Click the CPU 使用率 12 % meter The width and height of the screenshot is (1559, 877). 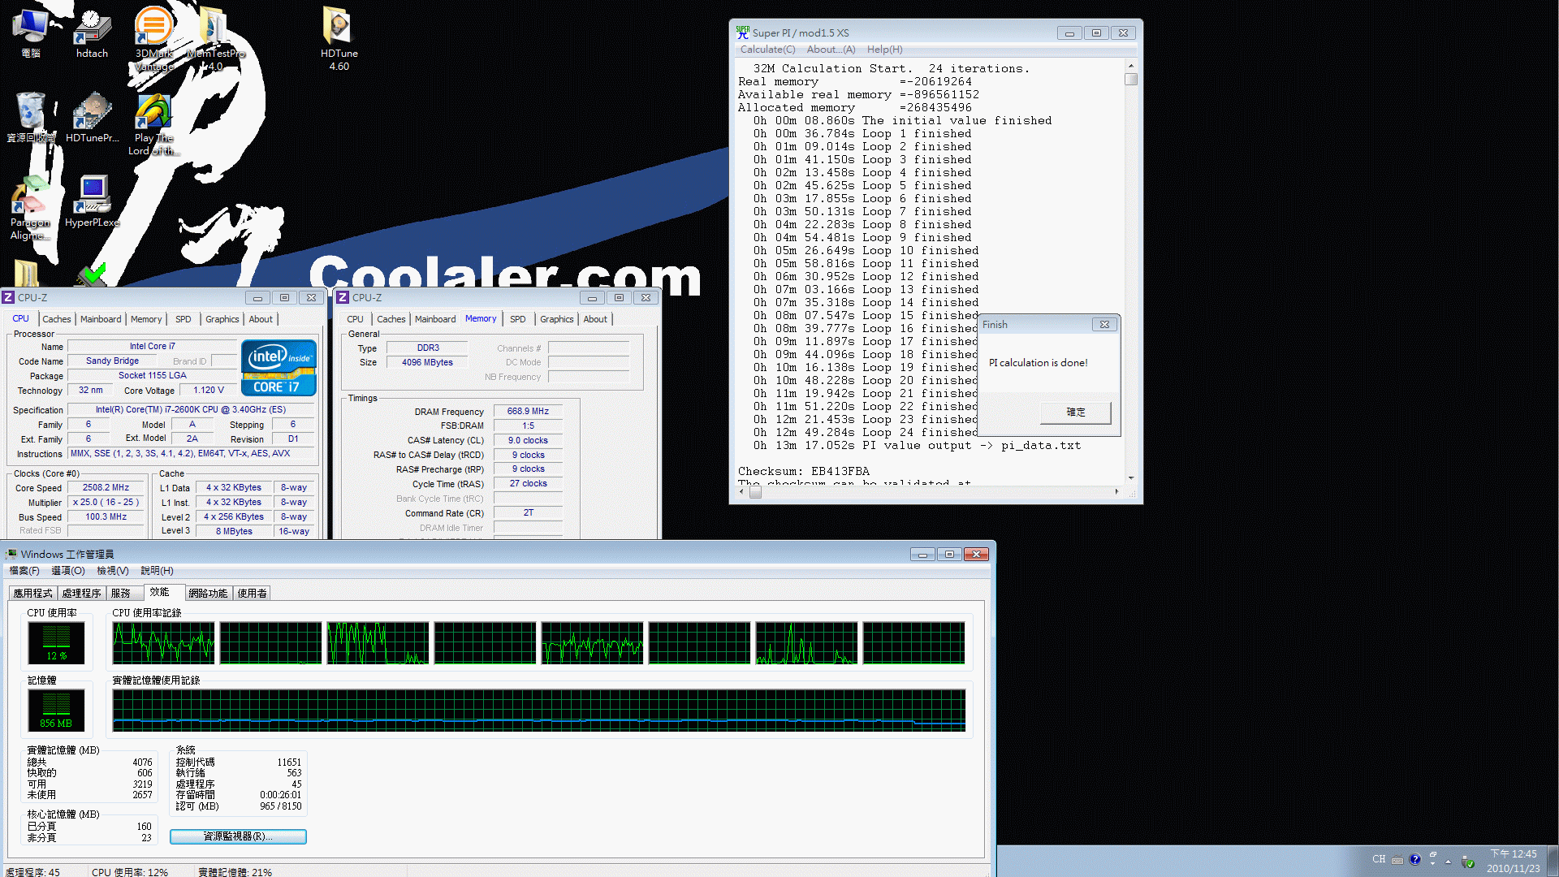coord(57,643)
